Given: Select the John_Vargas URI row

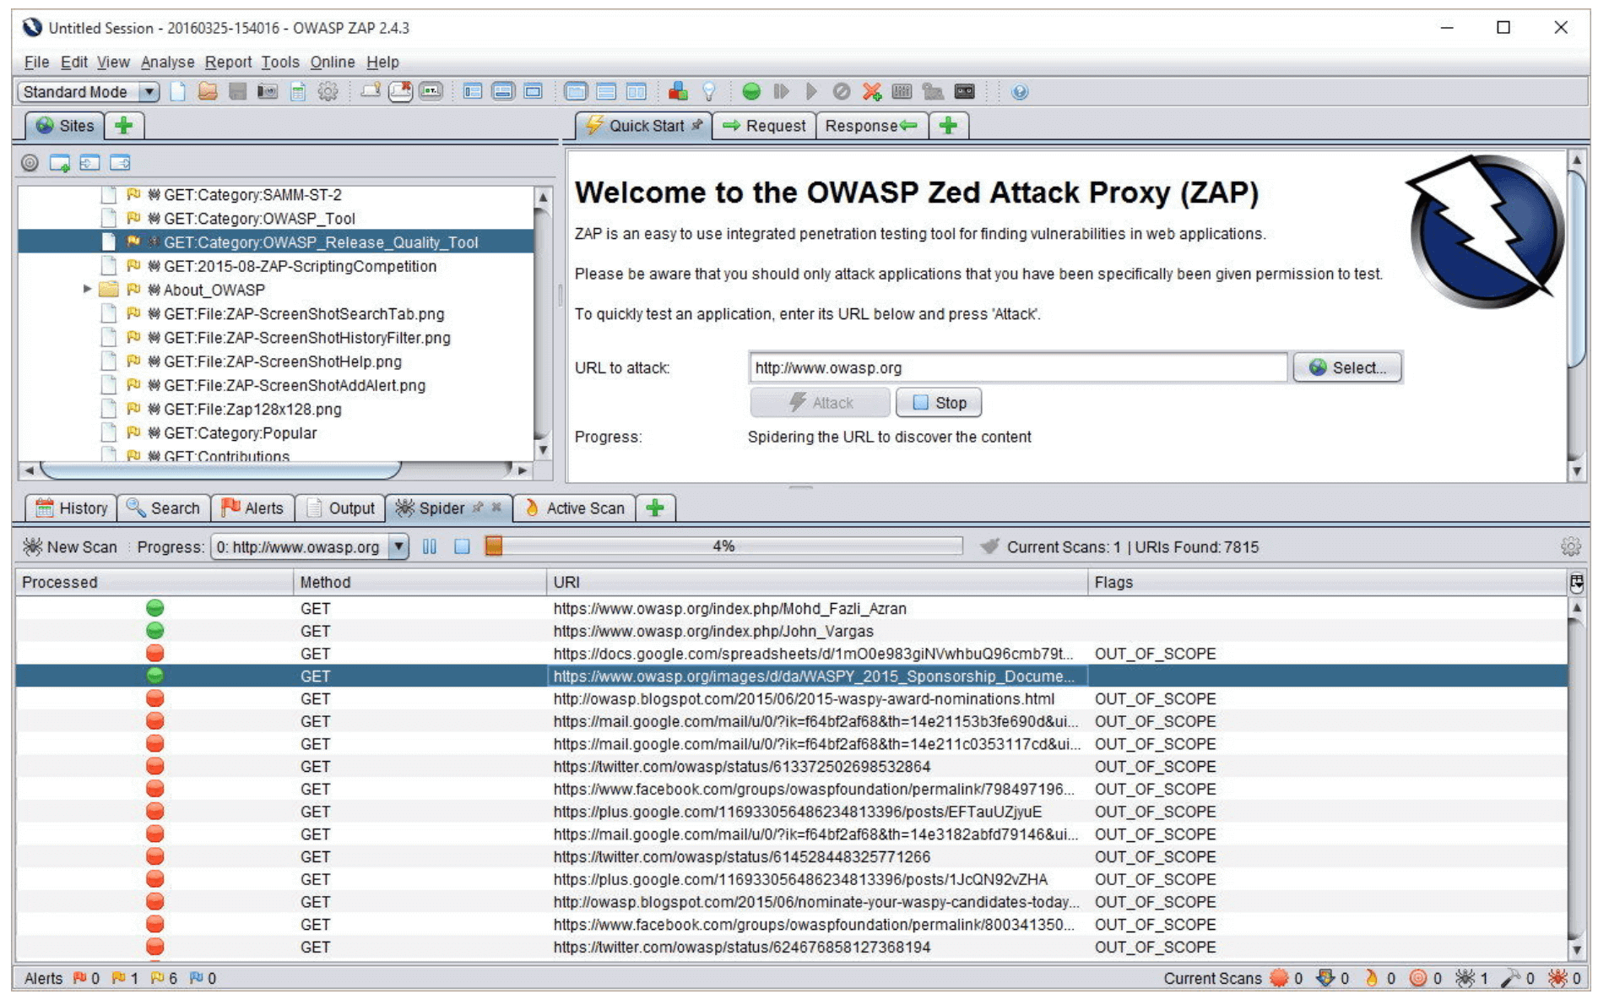Looking at the screenshot, I should pos(791,631).
